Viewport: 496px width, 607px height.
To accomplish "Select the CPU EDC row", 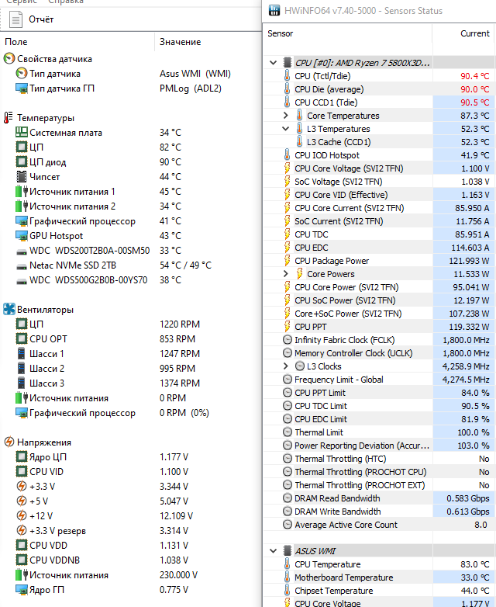I will click(379, 248).
